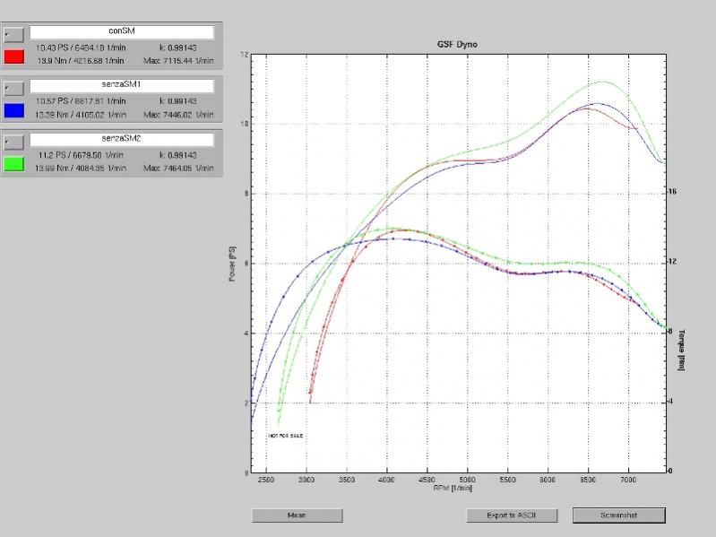The width and height of the screenshot is (716, 537).
Task: Toggle the small button beside senzaSM1
Action: (x=13, y=88)
